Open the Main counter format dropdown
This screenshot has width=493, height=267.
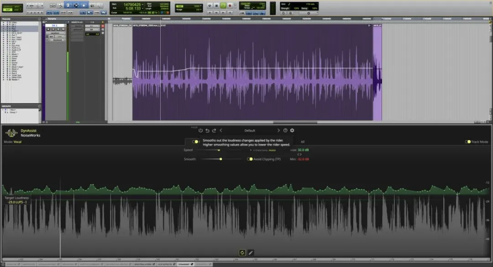[142, 5]
